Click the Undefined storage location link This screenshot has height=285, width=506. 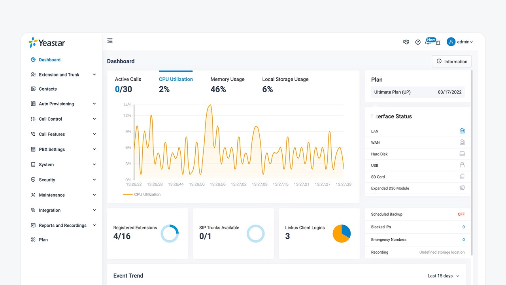tap(442, 252)
